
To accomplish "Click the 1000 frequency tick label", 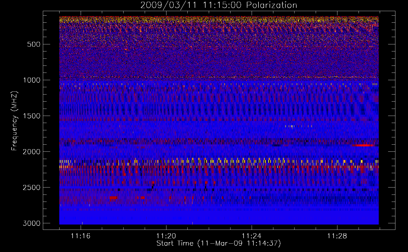I will pyautogui.click(x=32, y=80).
